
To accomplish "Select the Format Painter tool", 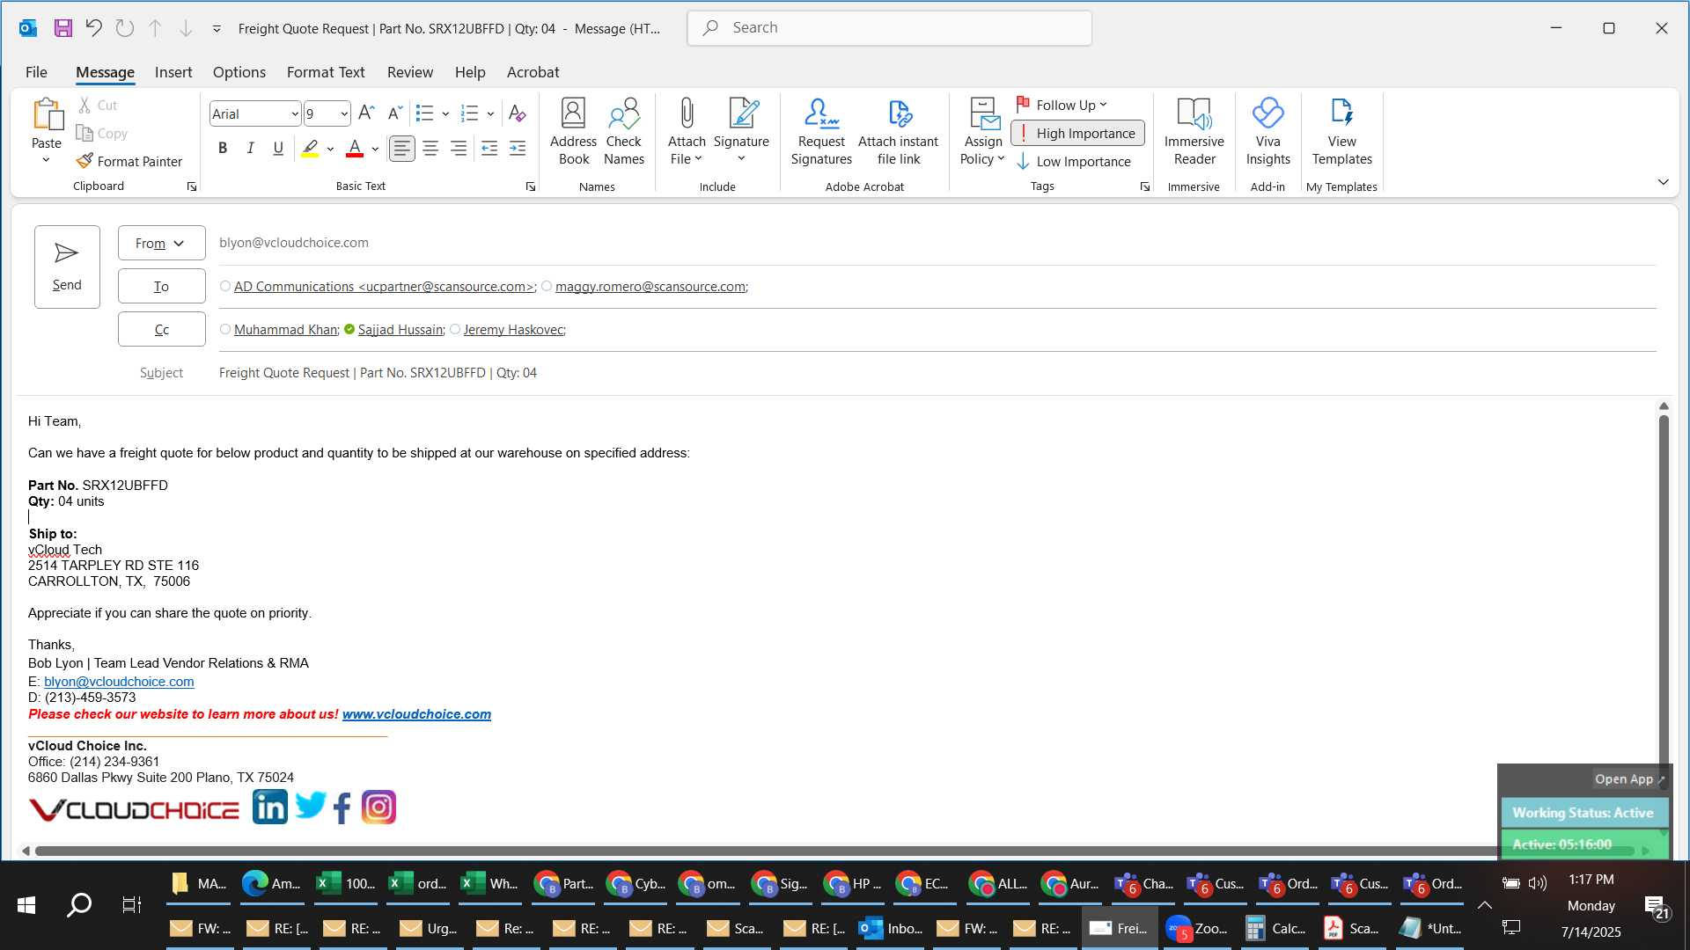I will coord(129,161).
